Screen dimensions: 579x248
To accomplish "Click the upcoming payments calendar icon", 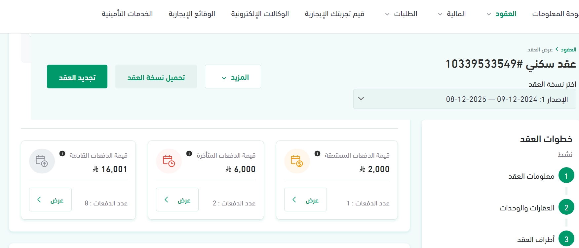I will click(42, 161).
